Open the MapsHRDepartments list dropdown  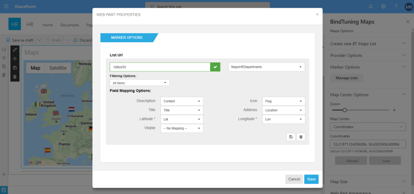[266, 67]
